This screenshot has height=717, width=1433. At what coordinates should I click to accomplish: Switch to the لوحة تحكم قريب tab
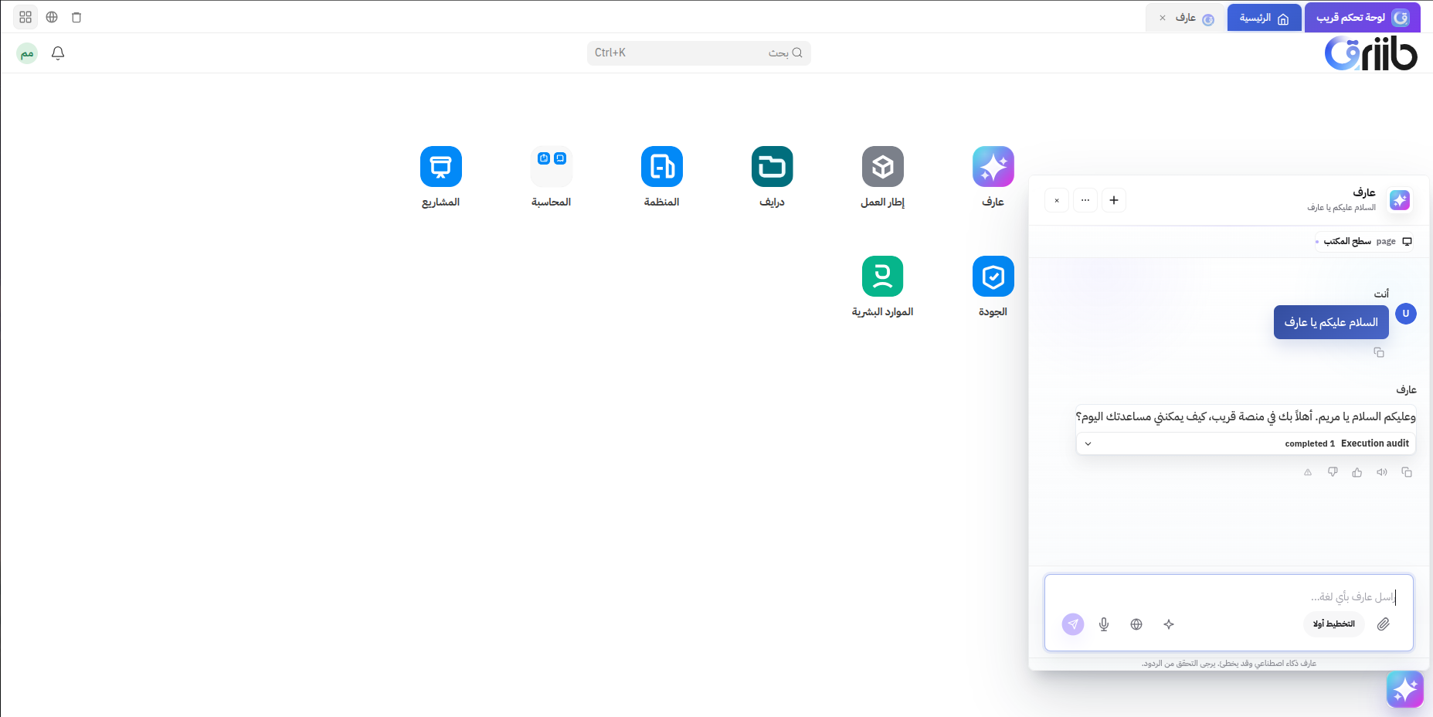(1363, 18)
